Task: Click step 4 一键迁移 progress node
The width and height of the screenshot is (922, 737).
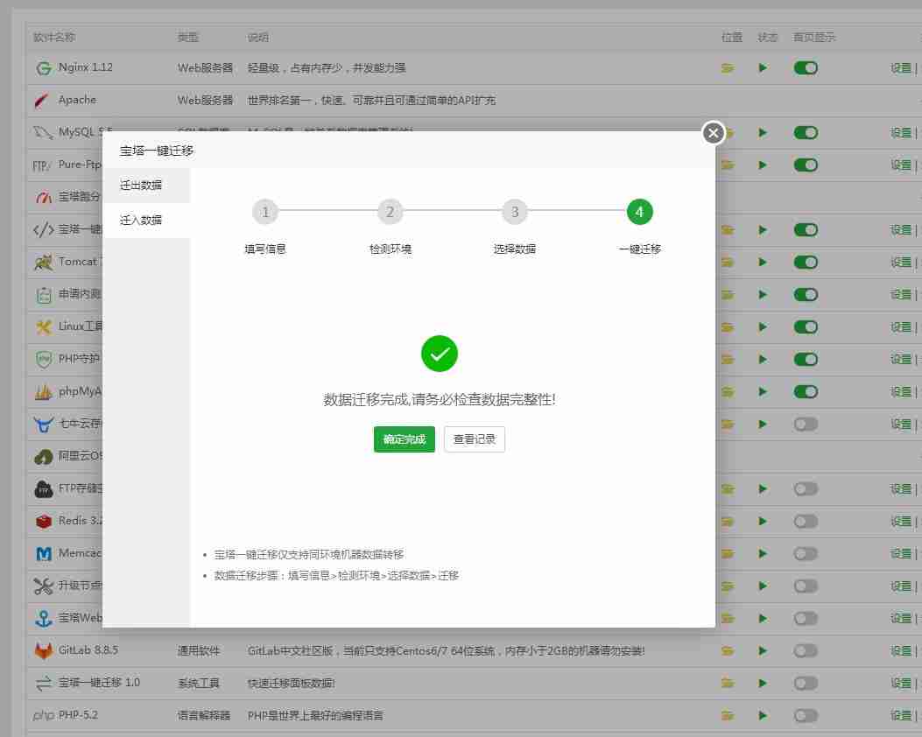Action: pos(639,211)
